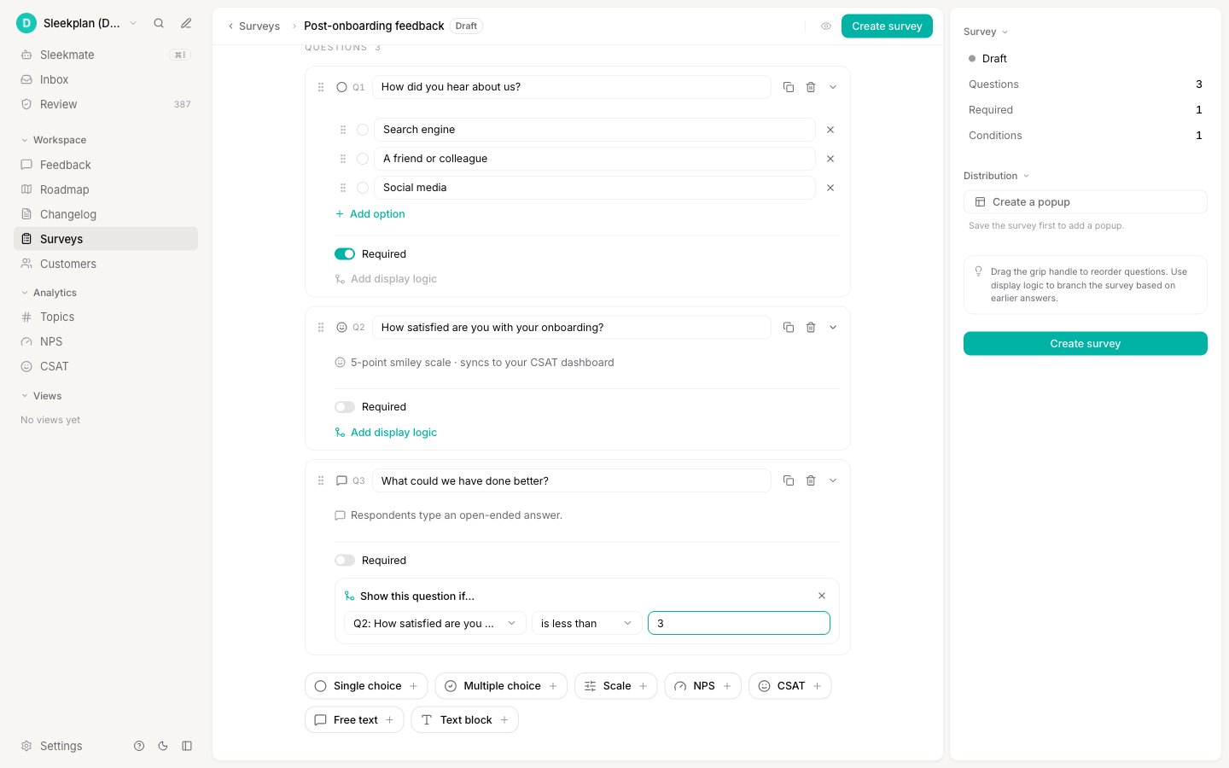The width and height of the screenshot is (1229, 768).
Task: Open the search icon in sidebar header
Action: (159, 24)
